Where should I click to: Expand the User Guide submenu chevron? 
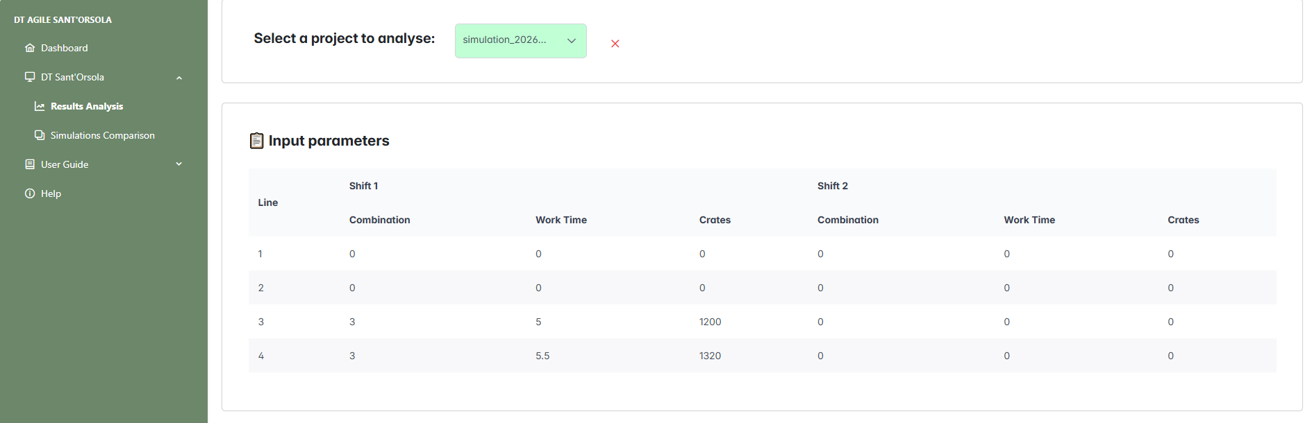[179, 164]
